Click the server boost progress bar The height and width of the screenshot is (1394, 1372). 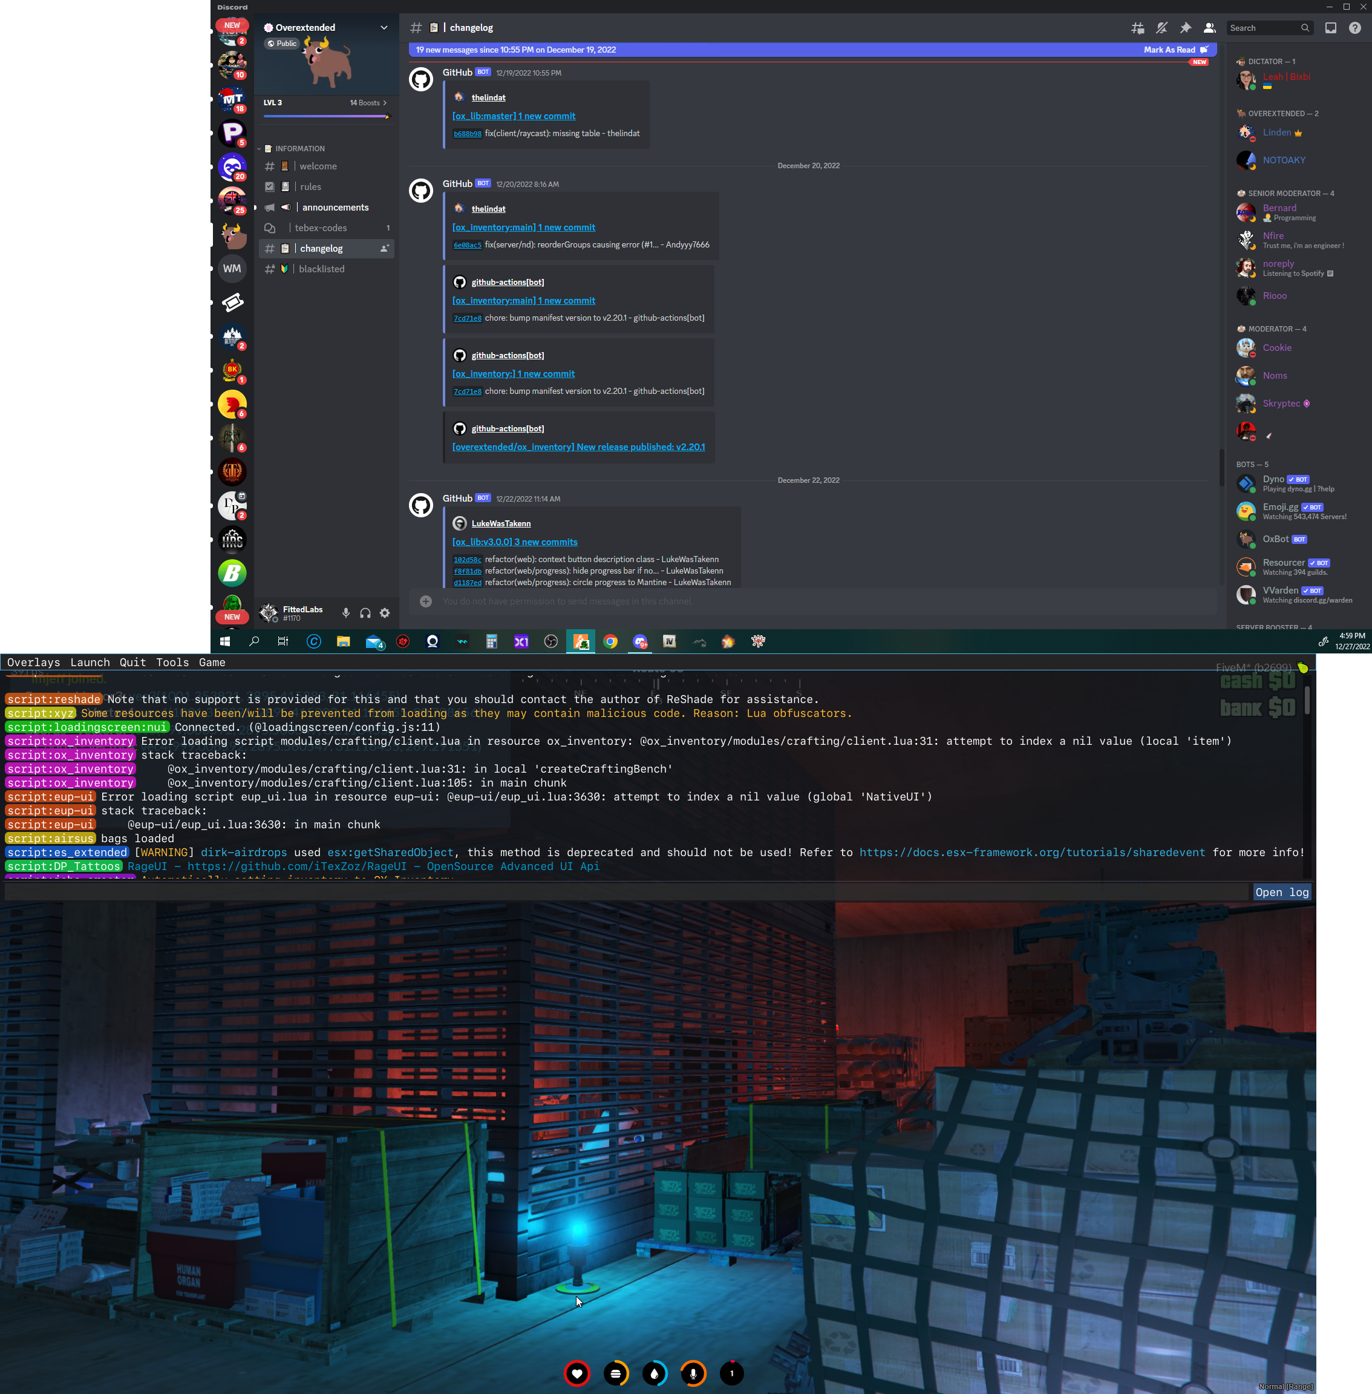[327, 116]
